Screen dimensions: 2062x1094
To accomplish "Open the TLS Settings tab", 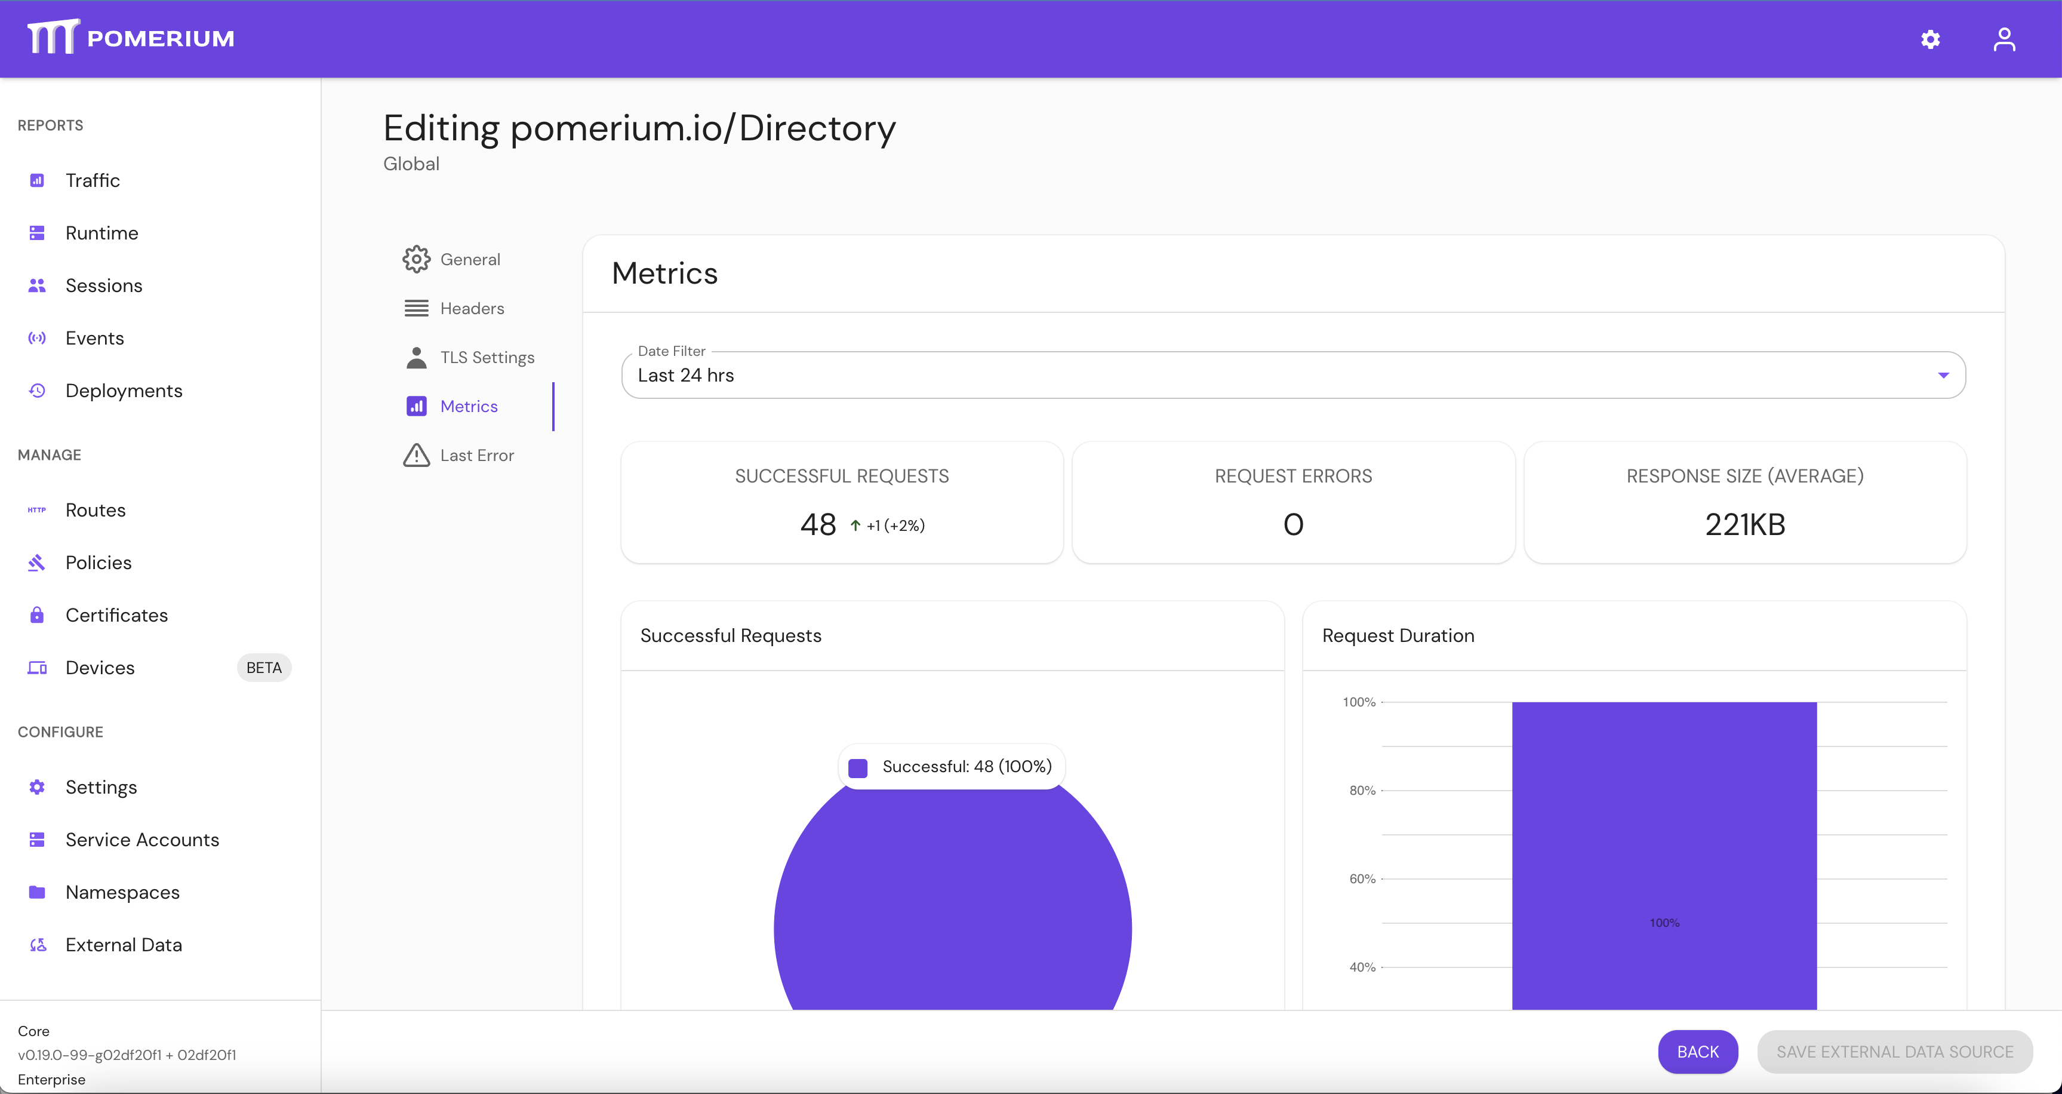I will pos(487,357).
